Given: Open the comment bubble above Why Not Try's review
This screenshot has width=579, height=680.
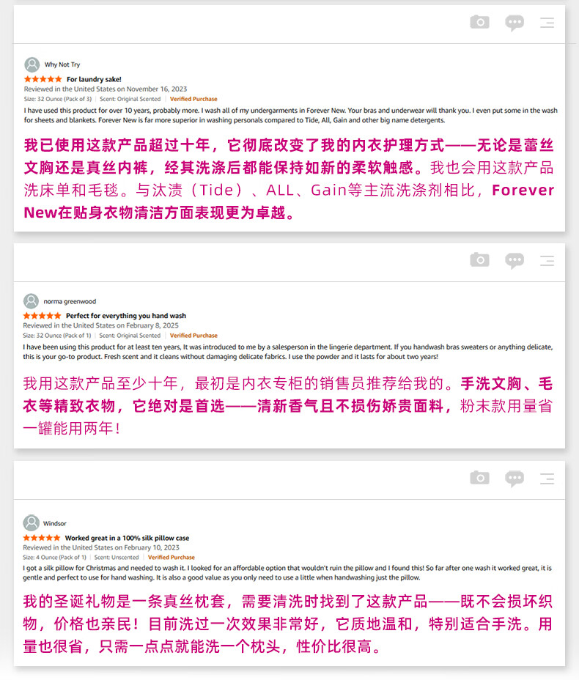Looking at the screenshot, I should 515,23.
